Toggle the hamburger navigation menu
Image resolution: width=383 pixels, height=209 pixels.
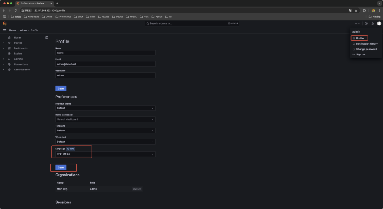pyautogui.click(x=5, y=30)
